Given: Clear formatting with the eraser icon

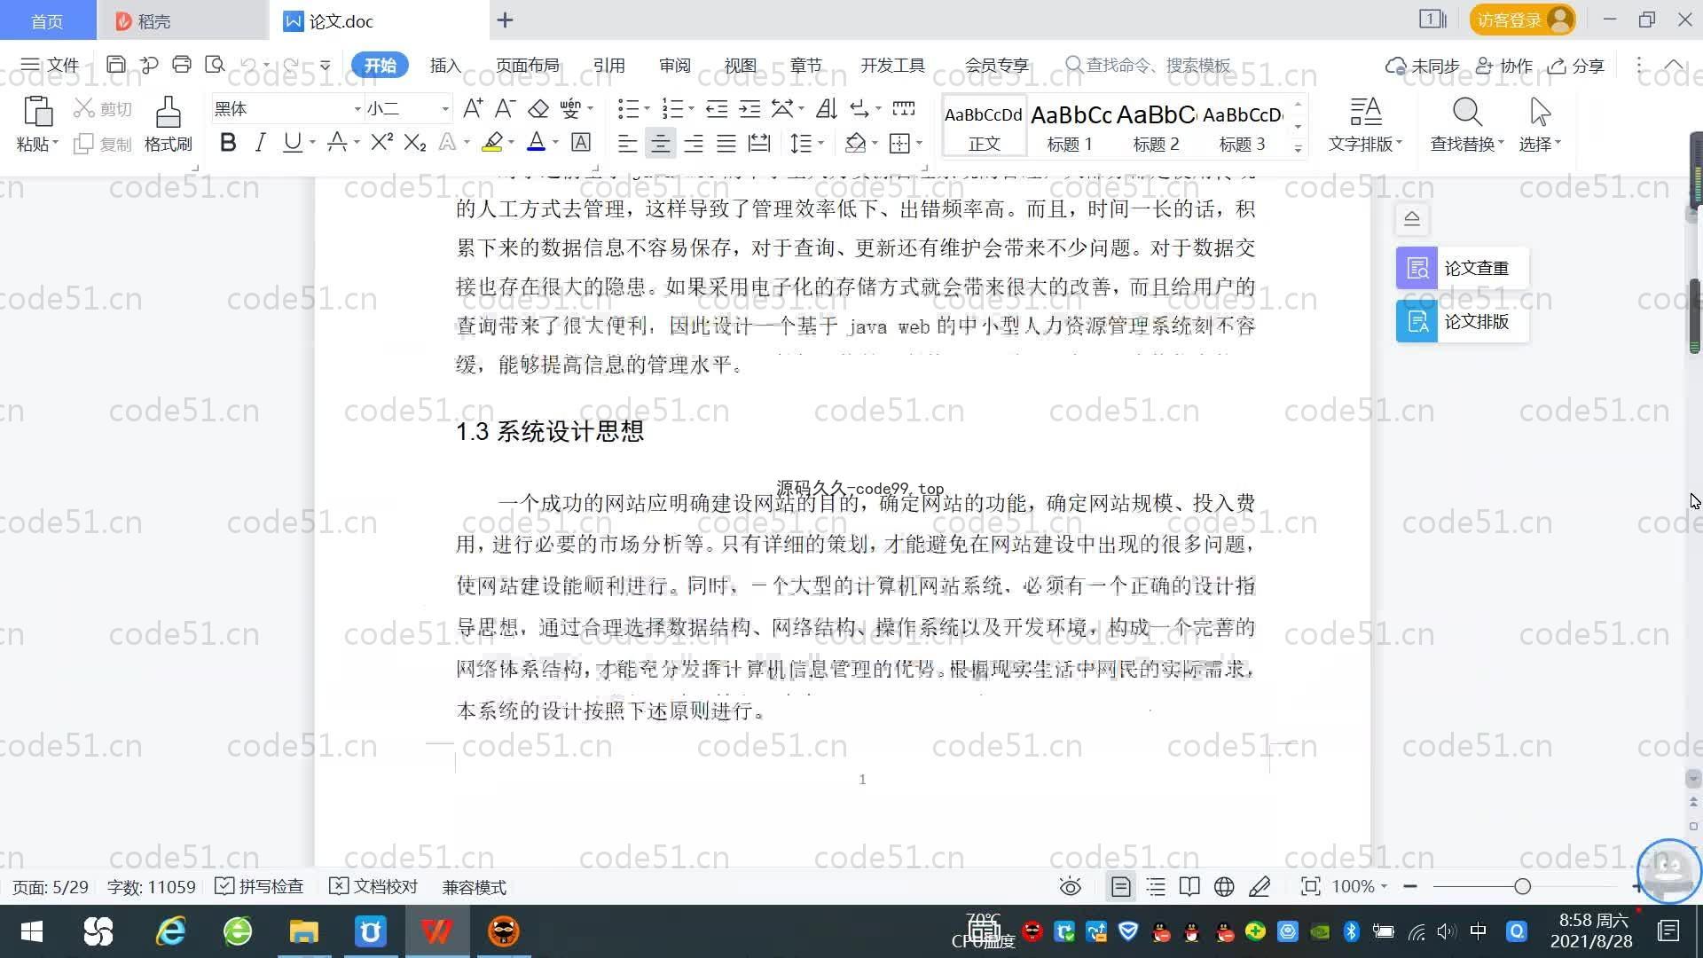Looking at the screenshot, I should tap(538, 108).
